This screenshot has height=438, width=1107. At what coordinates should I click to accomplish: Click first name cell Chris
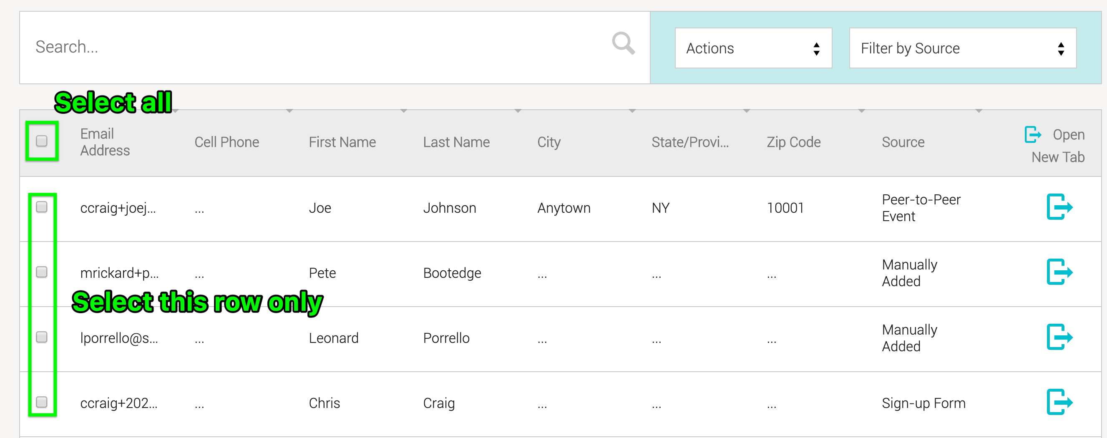pyautogui.click(x=324, y=403)
